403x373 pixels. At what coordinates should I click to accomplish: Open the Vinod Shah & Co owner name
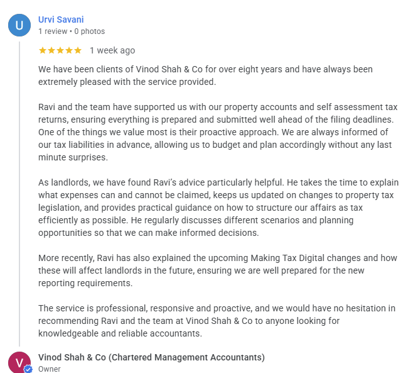point(151,357)
